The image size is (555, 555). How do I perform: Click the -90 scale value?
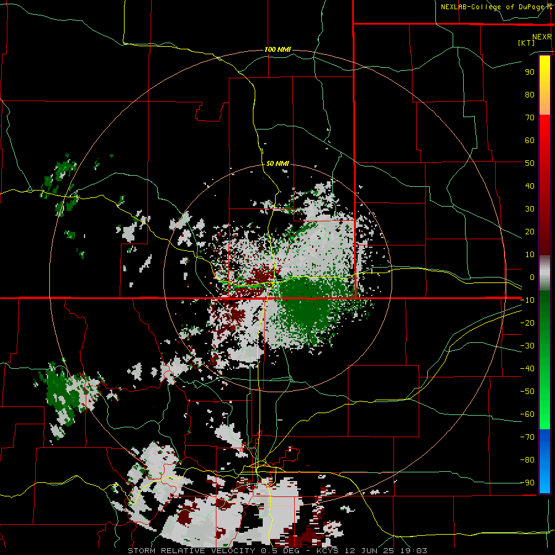[527, 483]
